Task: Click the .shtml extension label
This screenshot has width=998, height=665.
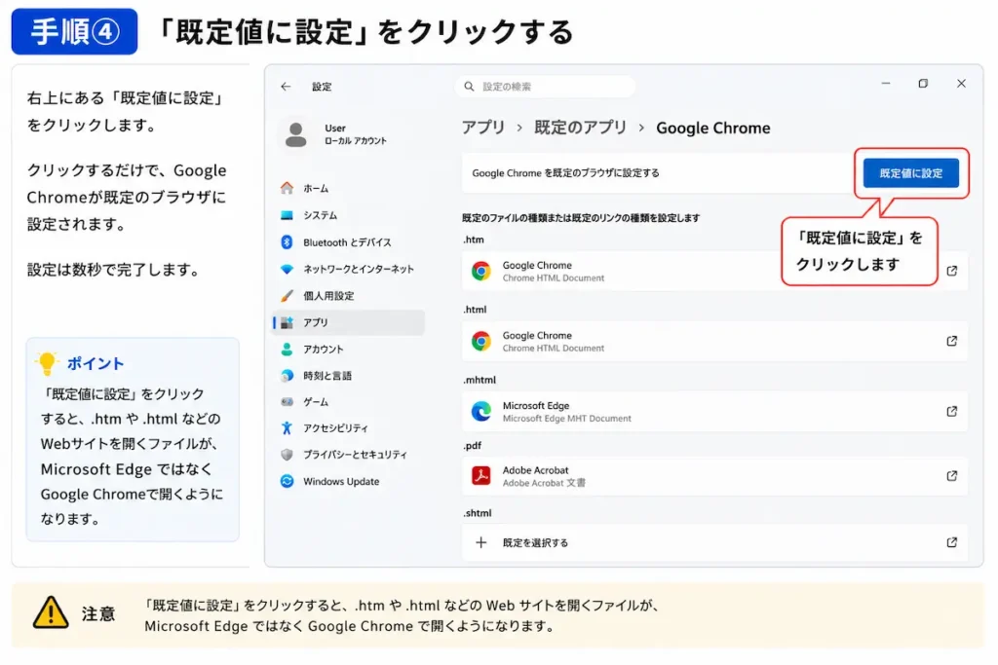Action: tap(478, 513)
